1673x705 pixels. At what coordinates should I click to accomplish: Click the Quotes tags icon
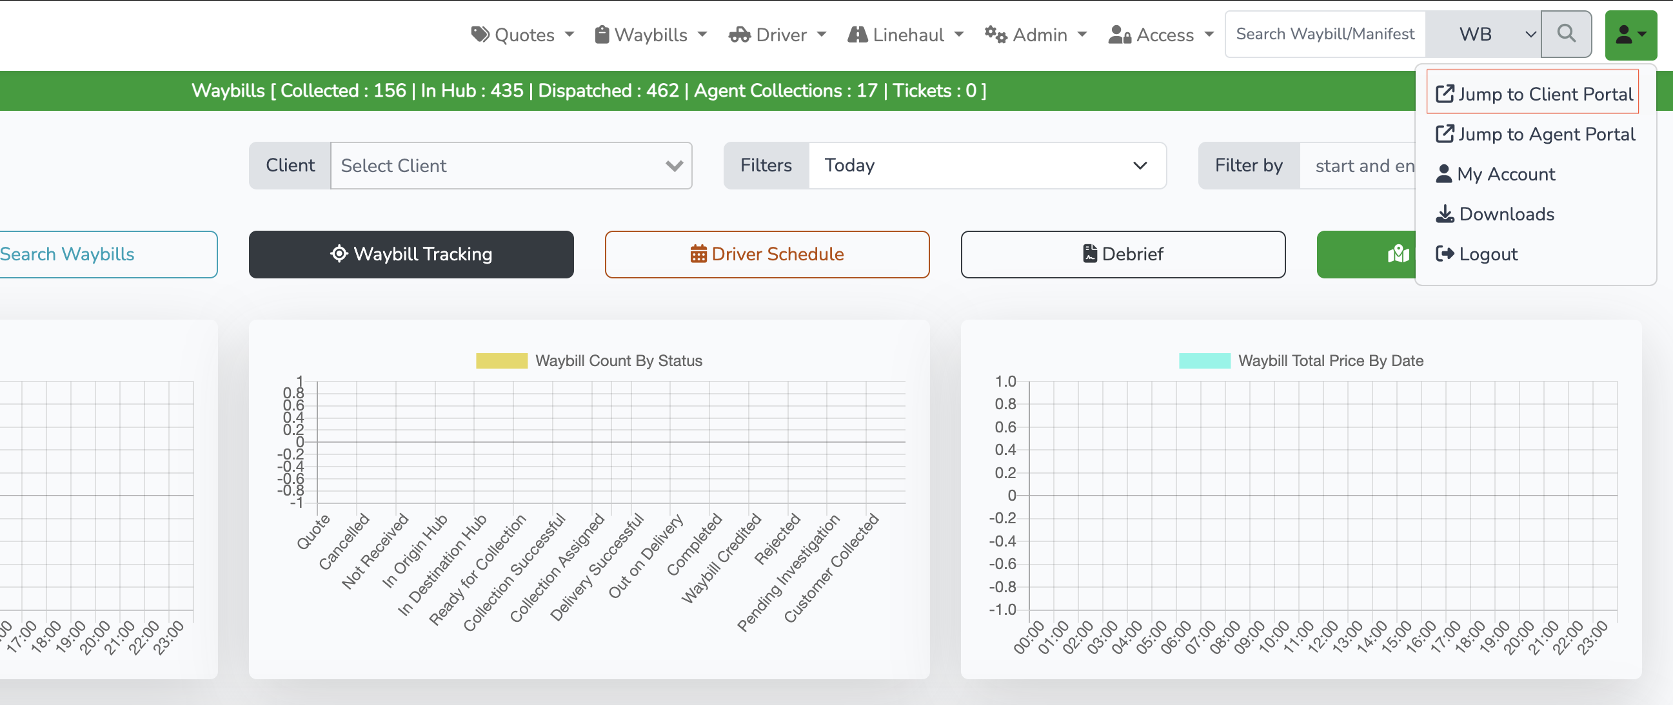[480, 34]
